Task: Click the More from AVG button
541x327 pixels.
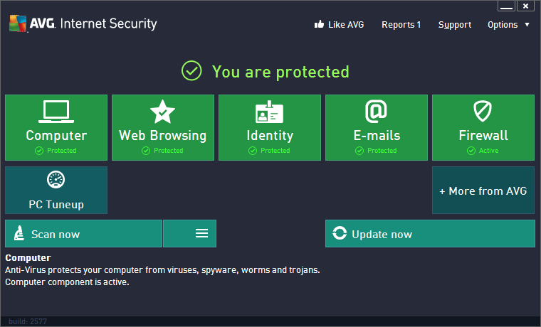Action: tap(483, 191)
